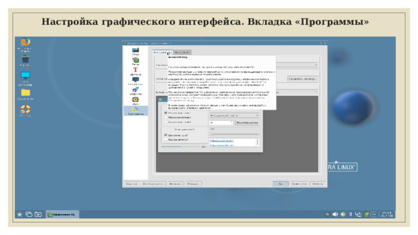This screenshot has height=235, width=418.
Task: Click the window switcher icon in taskbar
Action: (29, 214)
